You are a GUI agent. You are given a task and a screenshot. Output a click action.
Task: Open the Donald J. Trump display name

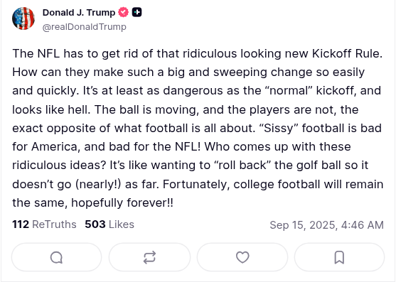click(x=79, y=12)
